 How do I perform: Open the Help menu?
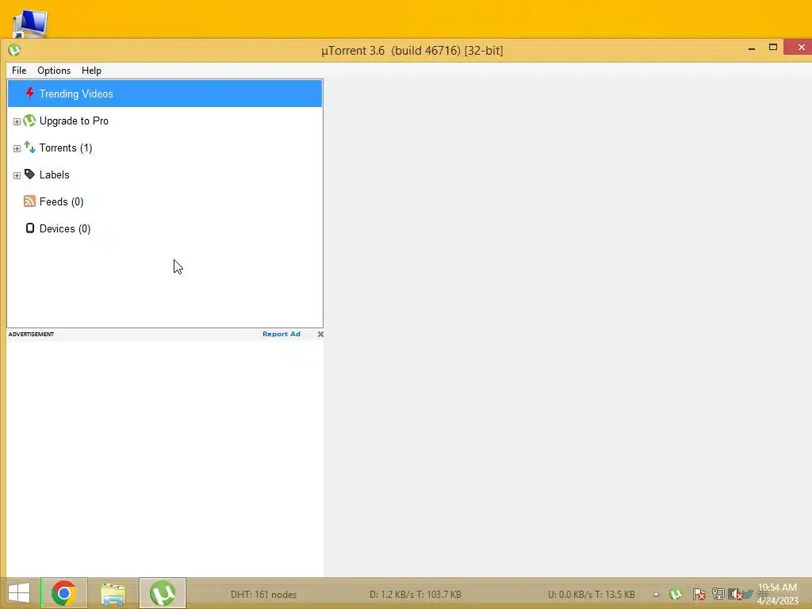coord(91,71)
